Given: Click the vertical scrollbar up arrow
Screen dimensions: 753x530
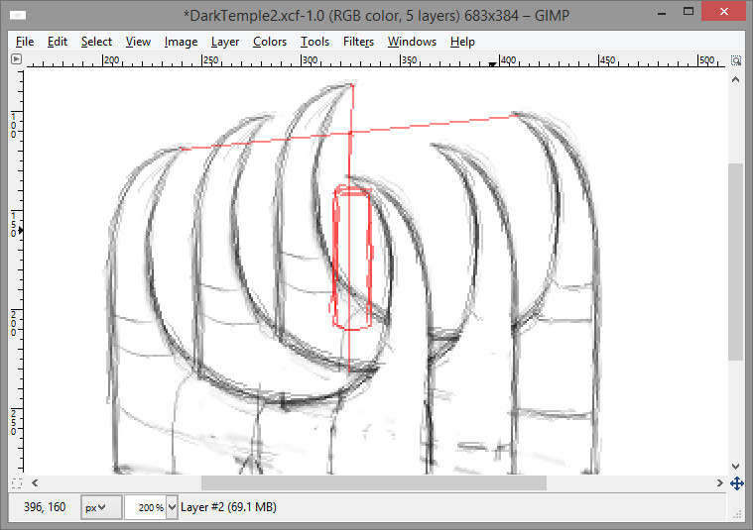Looking at the screenshot, I should (x=736, y=79).
